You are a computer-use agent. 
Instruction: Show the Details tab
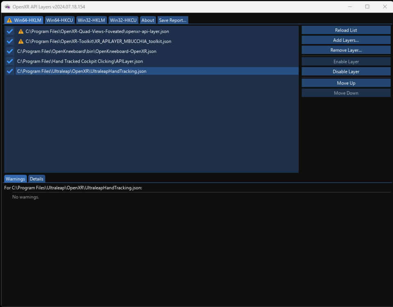36,179
